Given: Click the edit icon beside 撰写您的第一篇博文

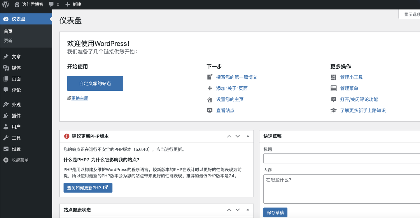Looking at the screenshot, I should tap(210, 77).
